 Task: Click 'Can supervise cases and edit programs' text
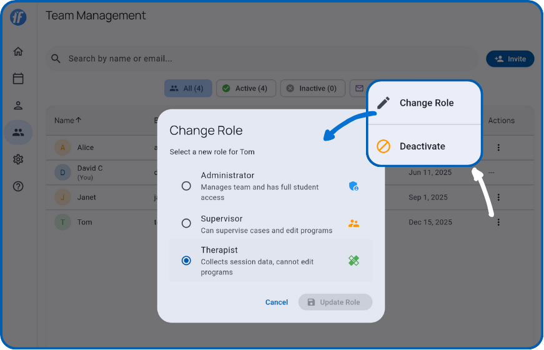pyautogui.click(x=267, y=231)
